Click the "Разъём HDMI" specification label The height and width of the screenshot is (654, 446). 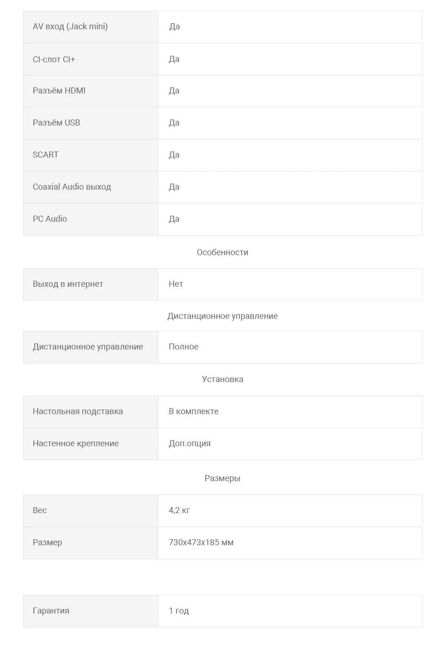pos(59,91)
